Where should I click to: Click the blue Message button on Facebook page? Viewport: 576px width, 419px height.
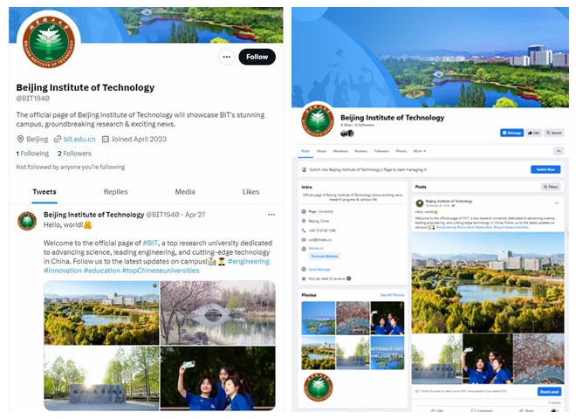point(511,133)
